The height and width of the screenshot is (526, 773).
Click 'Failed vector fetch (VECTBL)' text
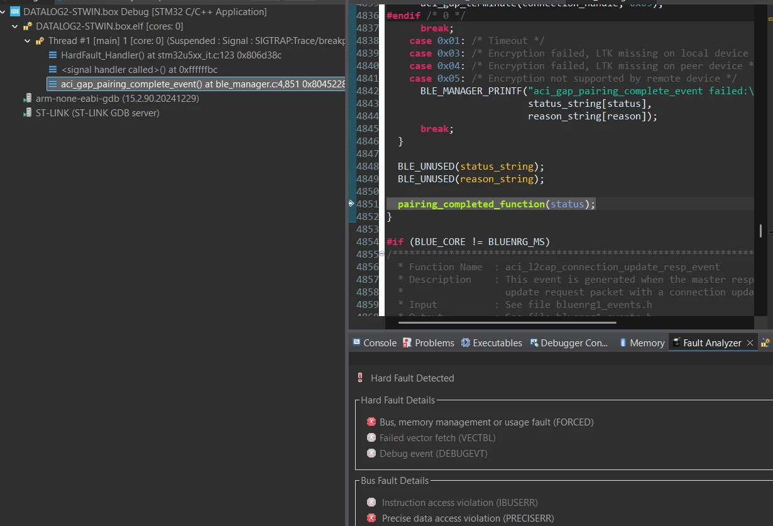(437, 438)
